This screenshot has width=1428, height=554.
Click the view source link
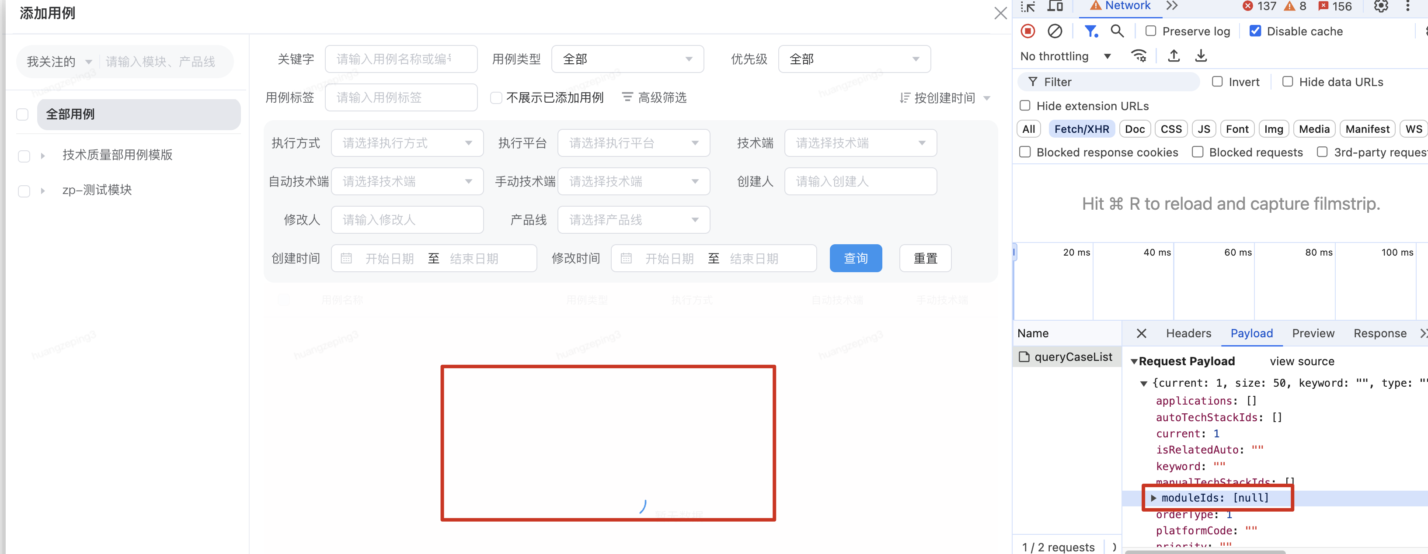click(1302, 361)
